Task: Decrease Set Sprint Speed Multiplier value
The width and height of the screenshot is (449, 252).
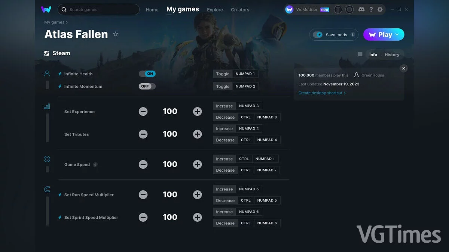Action: click(x=143, y=217)
